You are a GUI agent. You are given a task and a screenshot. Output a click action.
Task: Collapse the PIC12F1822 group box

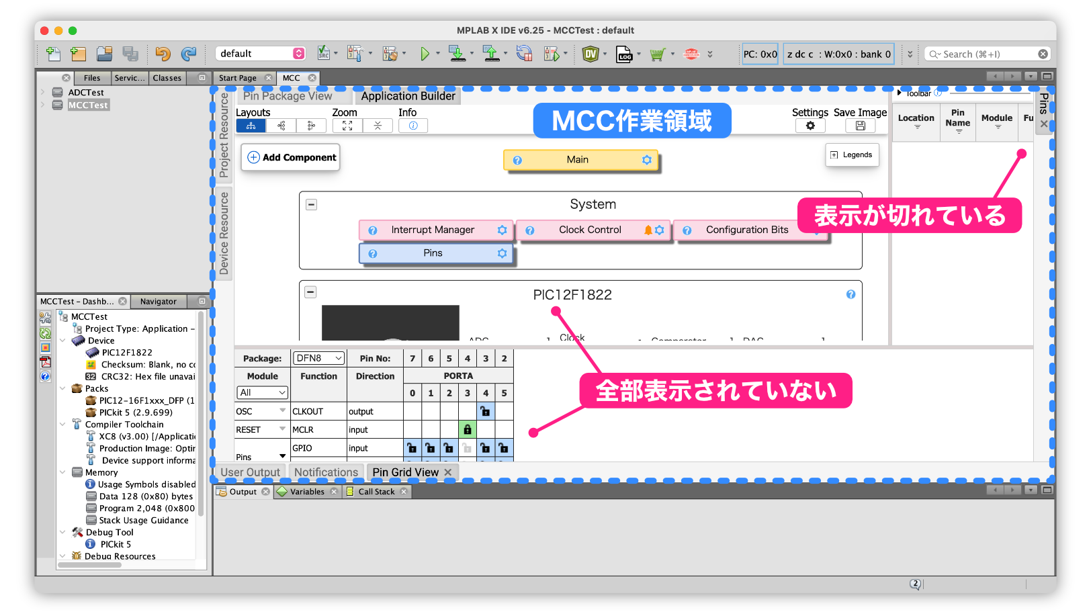[310, 292]
